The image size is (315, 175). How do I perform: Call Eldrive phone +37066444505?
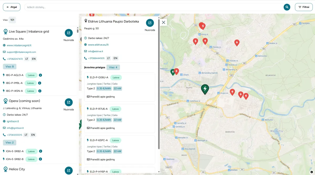[x=96, y=58]
